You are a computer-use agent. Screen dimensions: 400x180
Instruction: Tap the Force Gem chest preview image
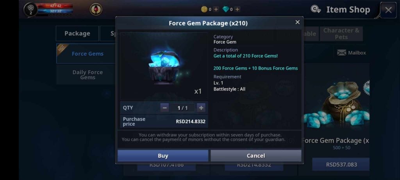[x=164, y=66]
